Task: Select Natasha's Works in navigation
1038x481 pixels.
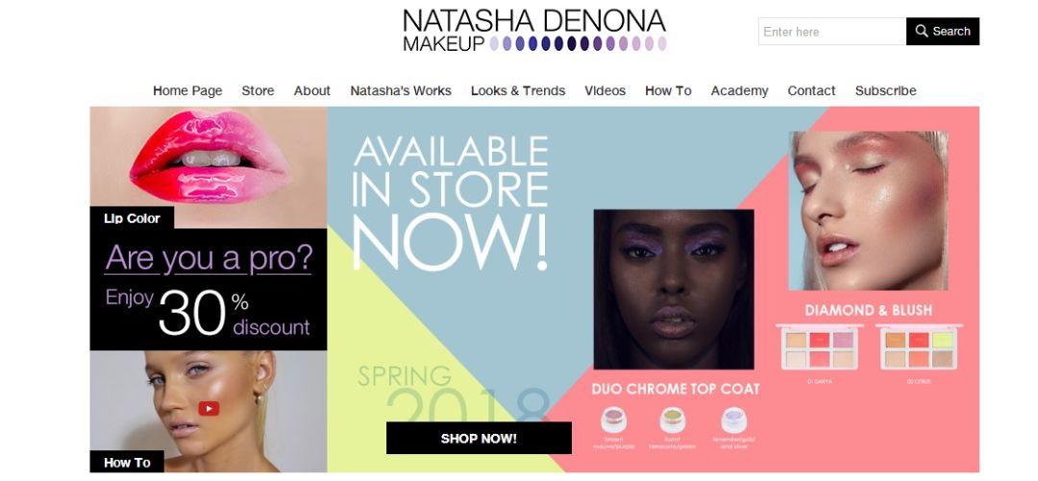Action: [x=401, y=90]
